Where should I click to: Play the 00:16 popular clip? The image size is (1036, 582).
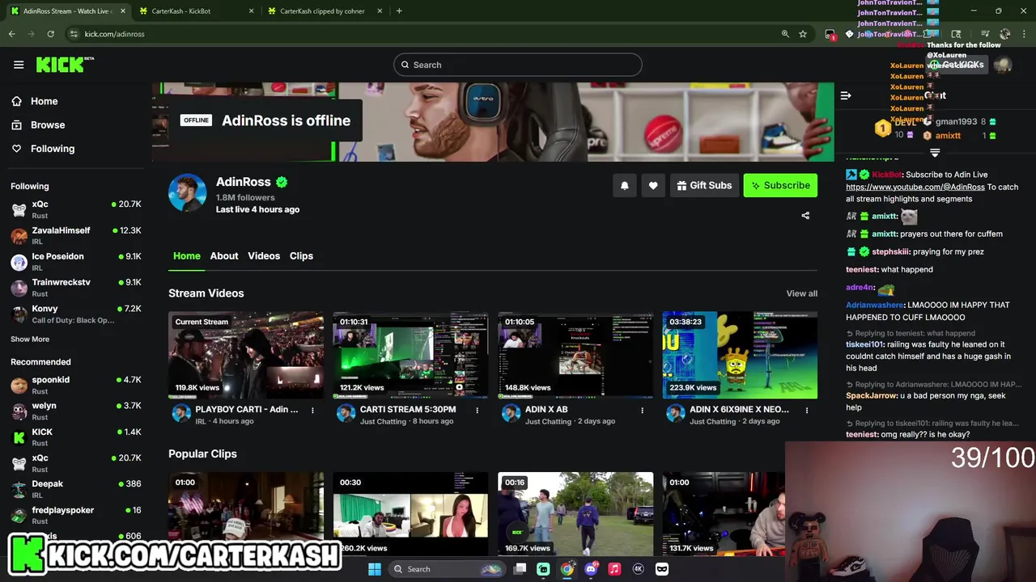pyautogui.click(x=575, y=514)
